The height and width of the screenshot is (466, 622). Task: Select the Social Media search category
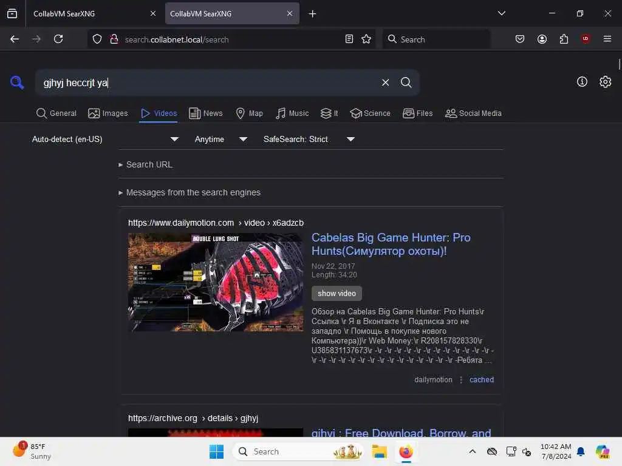(473, 113)
